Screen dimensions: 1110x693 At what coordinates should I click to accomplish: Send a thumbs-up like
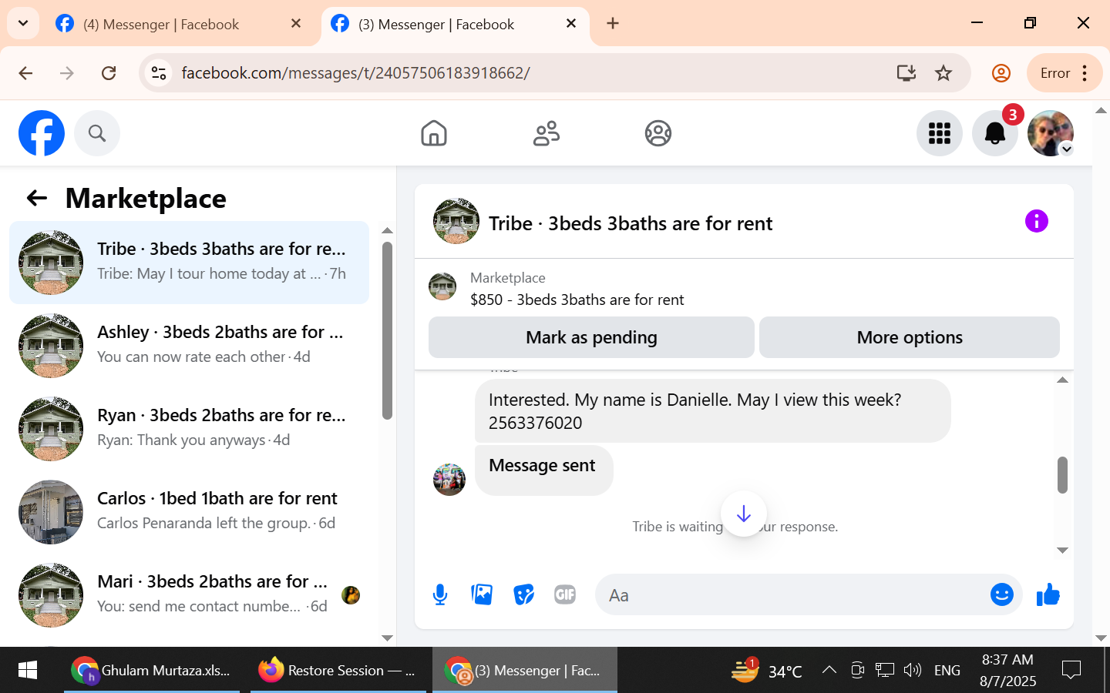[1048, 594]
